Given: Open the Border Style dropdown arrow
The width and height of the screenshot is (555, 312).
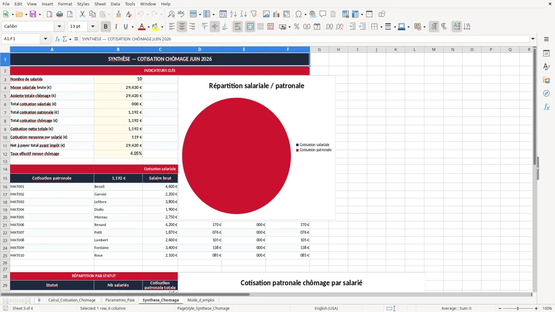Looking at the screenshot, I should (395, 27).
